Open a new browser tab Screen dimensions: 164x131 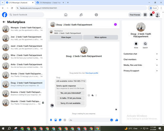68,3
